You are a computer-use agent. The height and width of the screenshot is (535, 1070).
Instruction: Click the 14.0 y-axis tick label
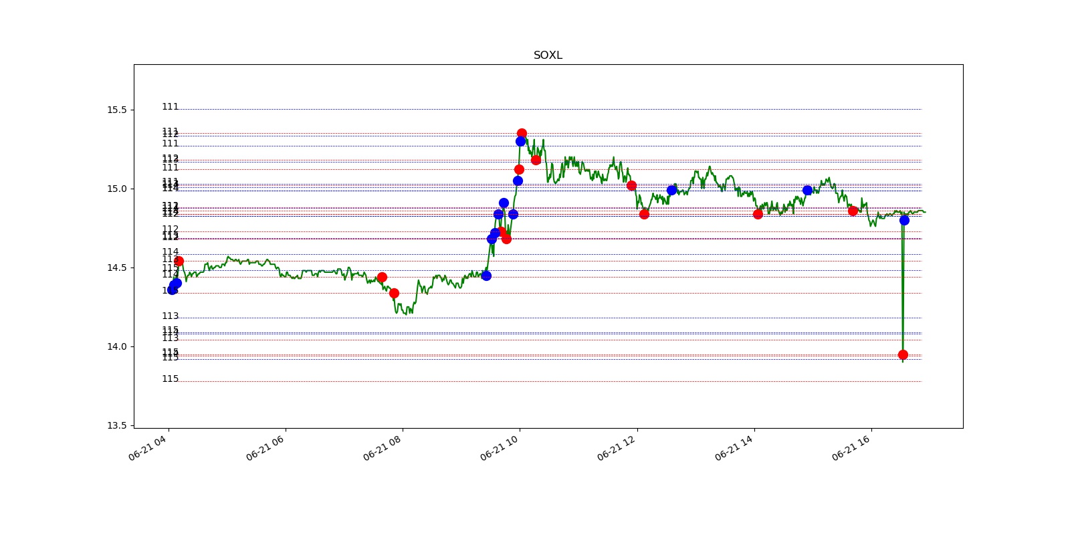point(116,346)
